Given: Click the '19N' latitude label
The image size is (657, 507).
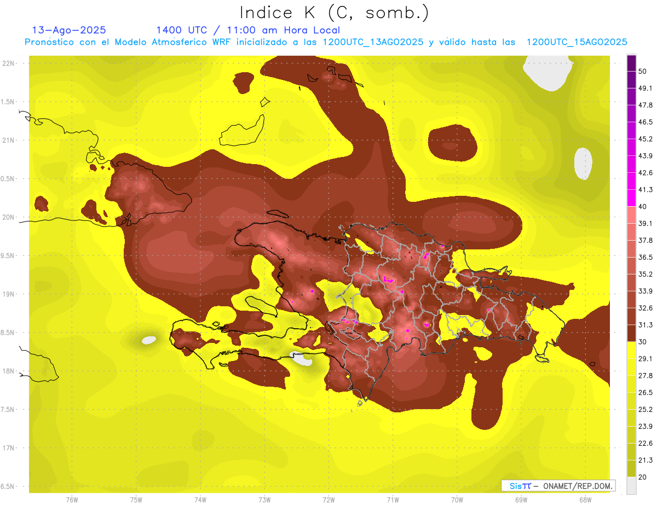Looking at the screenshot, I should pos(8,294).
